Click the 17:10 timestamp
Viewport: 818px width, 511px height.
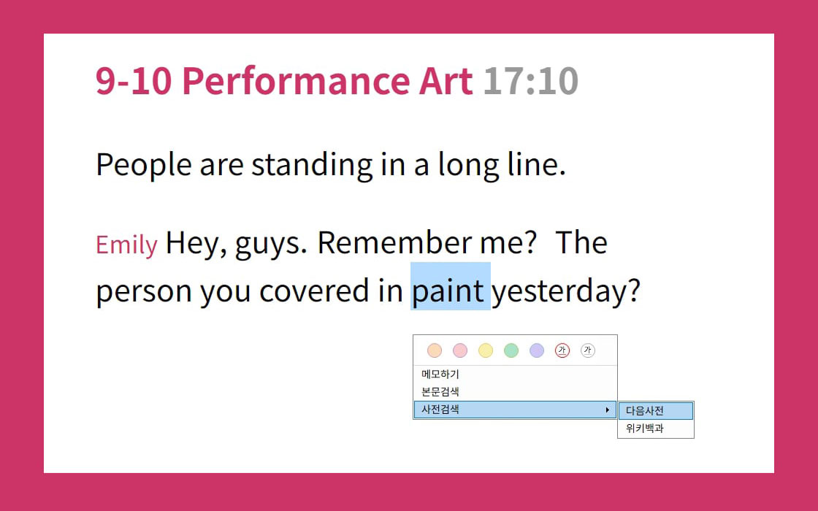coord(531,80)
